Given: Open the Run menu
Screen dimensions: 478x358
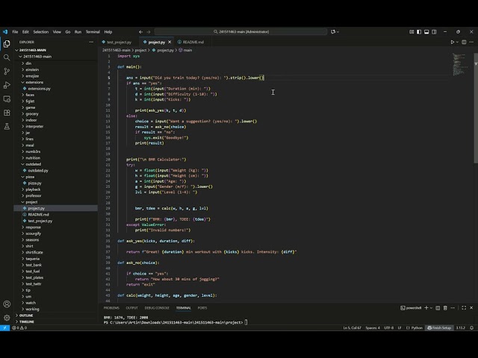Looking at the screenshot, I should [x=78, y=31].
